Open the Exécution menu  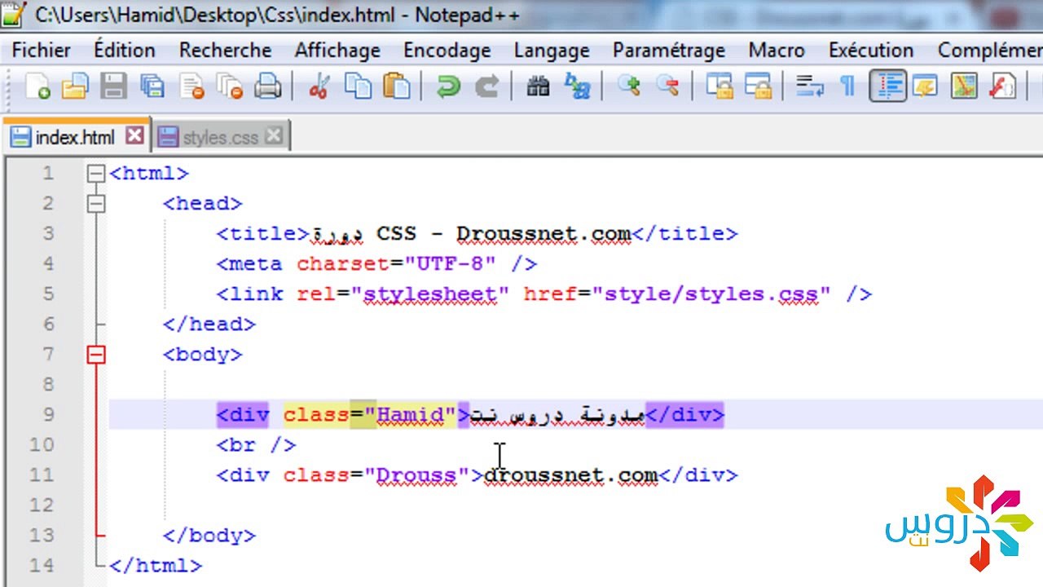pos(871,50)
